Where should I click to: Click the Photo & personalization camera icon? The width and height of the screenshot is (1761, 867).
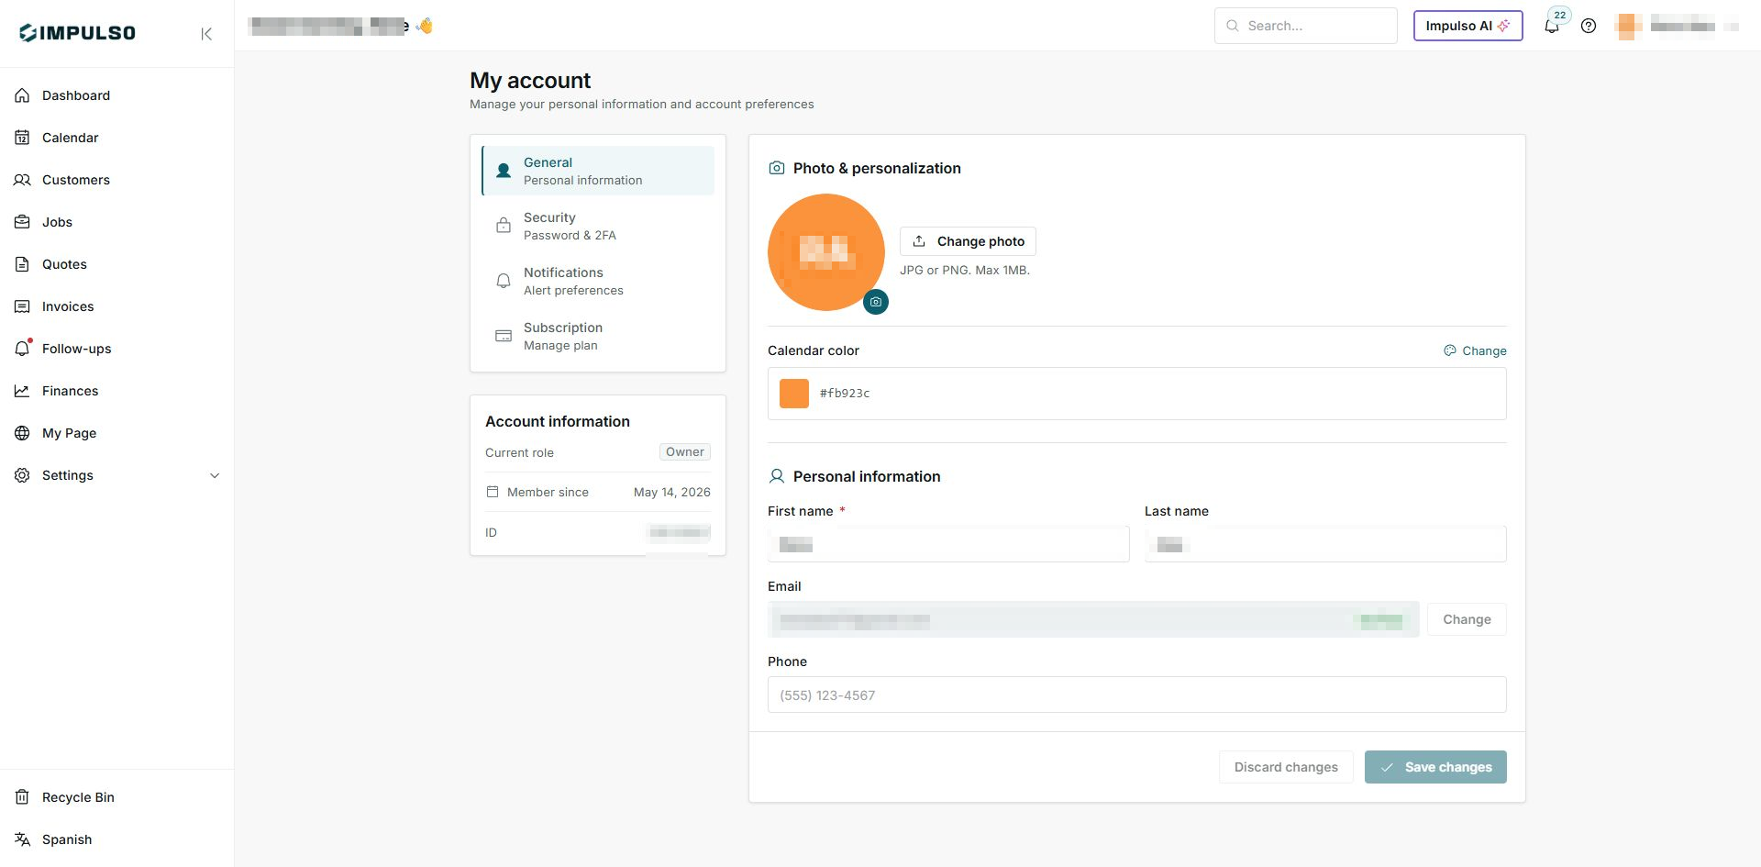pos(777,168)
